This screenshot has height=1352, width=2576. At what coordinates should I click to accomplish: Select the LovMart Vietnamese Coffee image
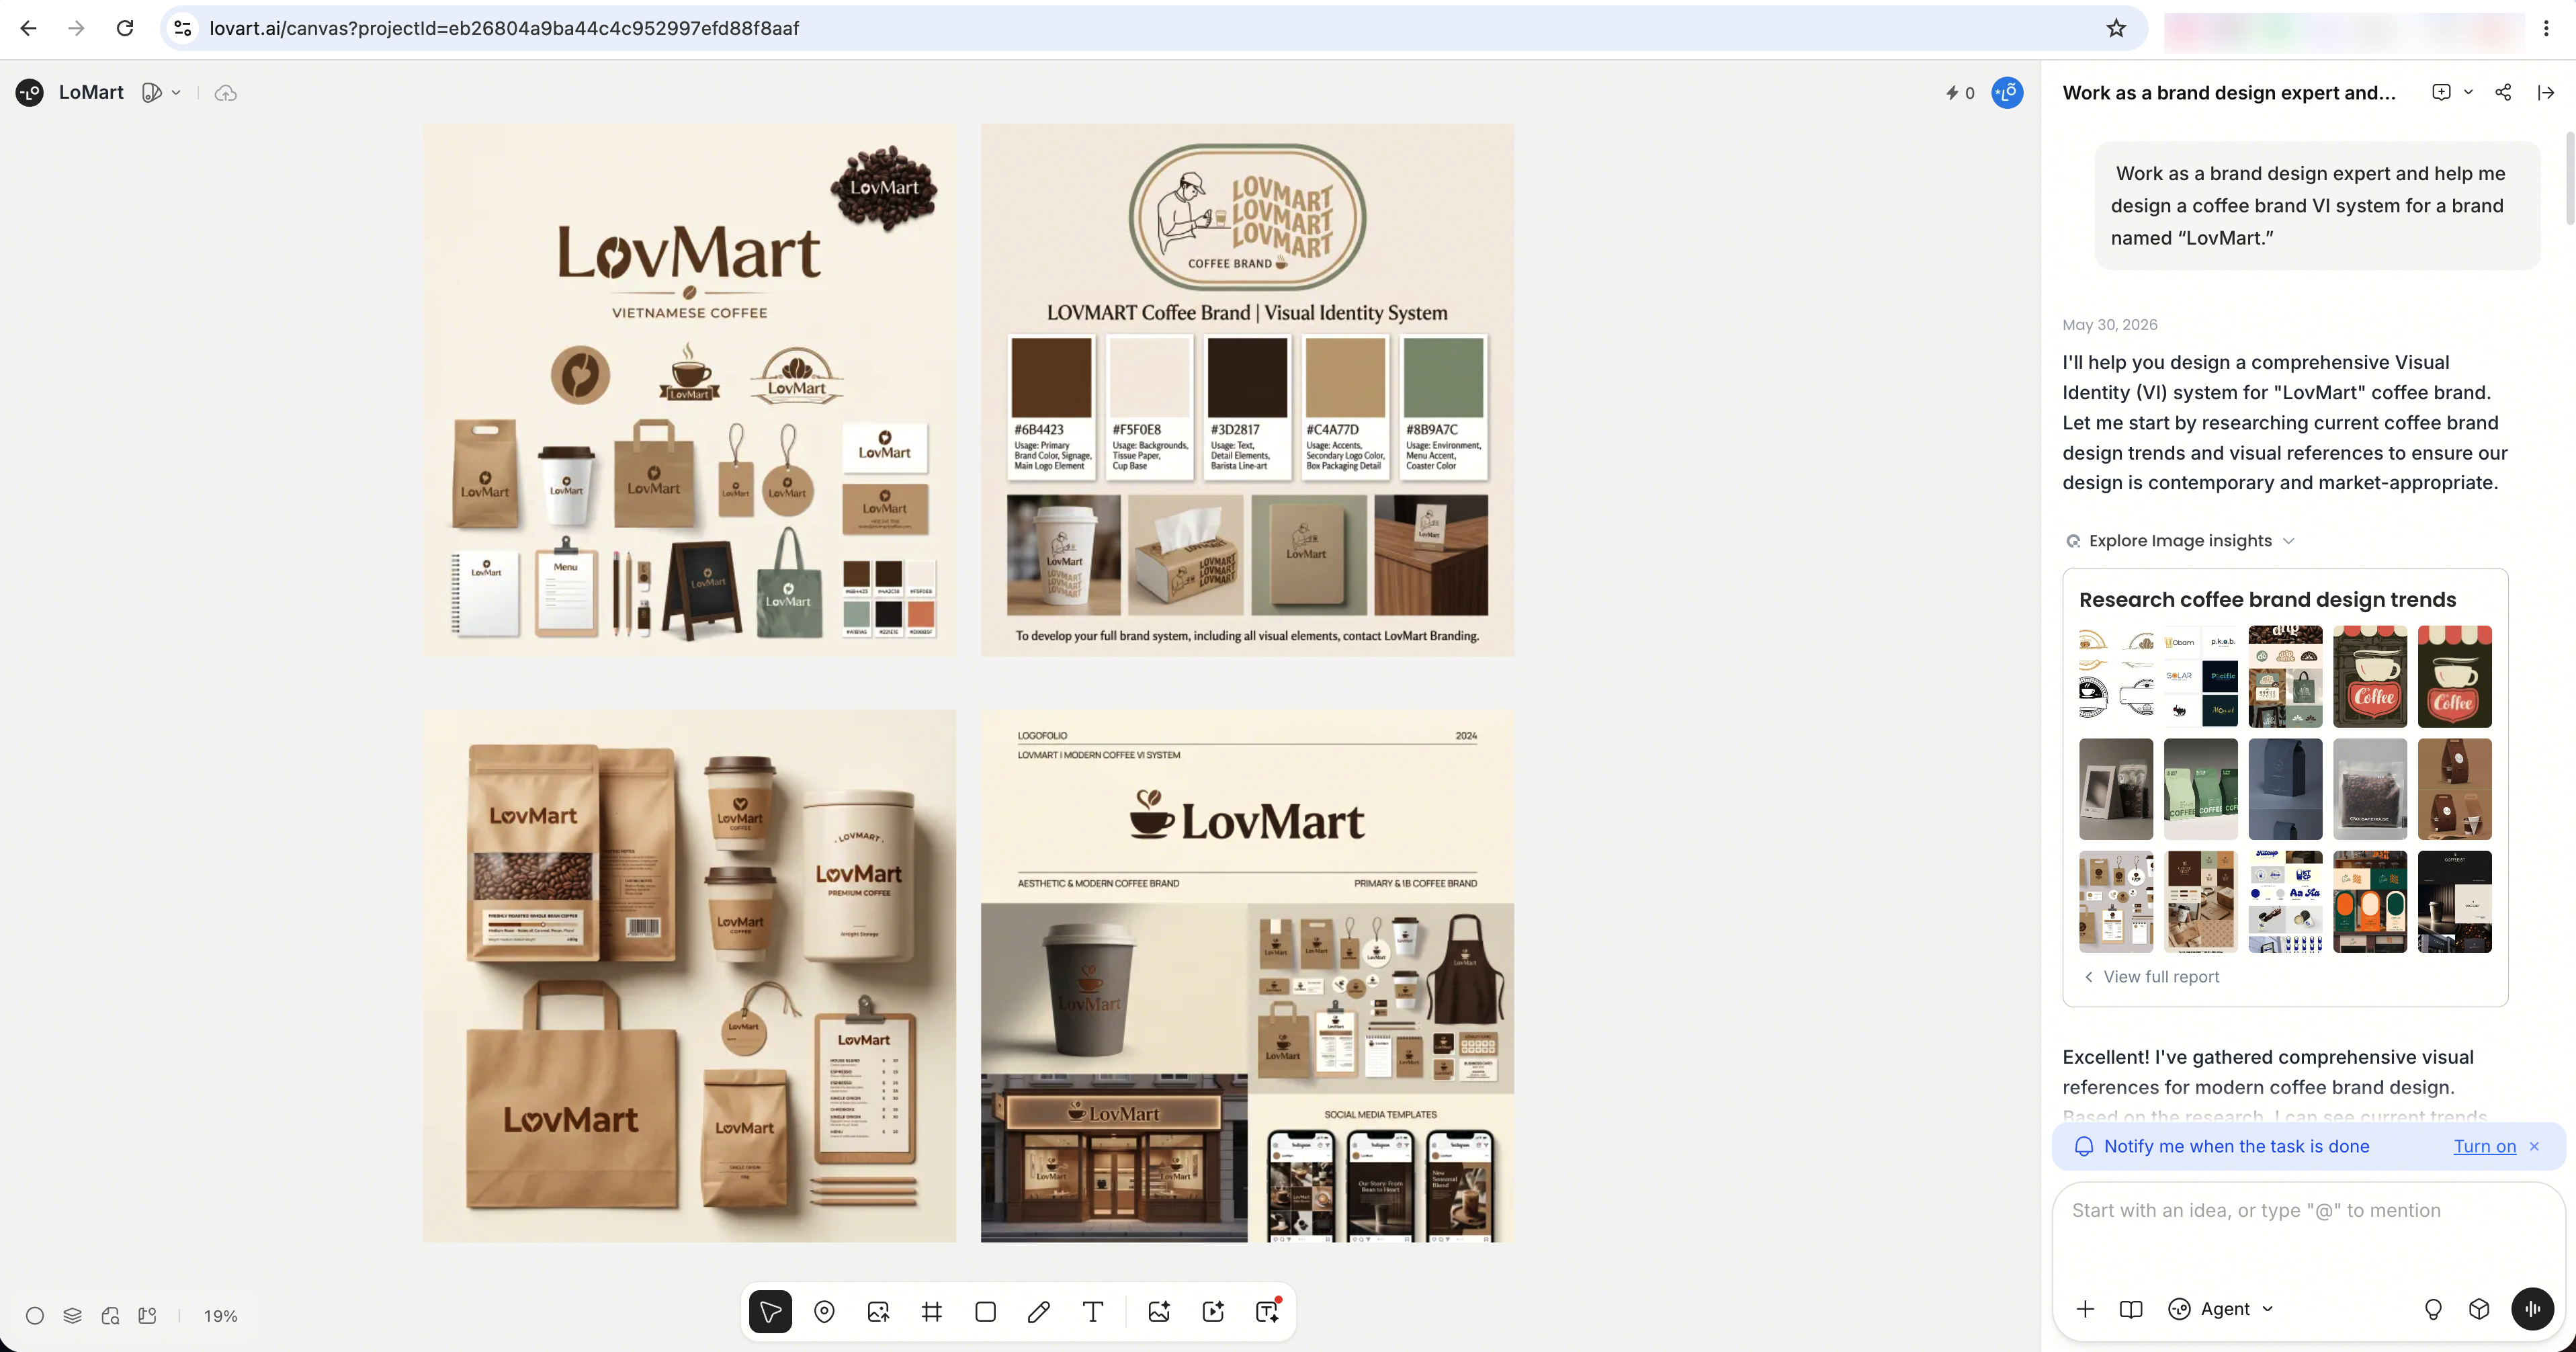689,390
